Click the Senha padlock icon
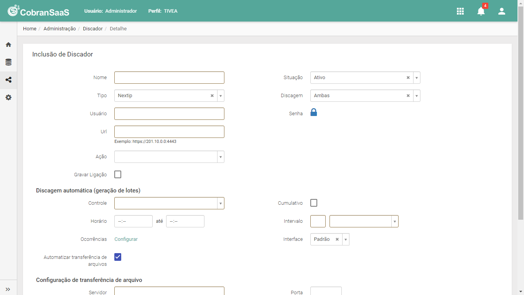 314,113
